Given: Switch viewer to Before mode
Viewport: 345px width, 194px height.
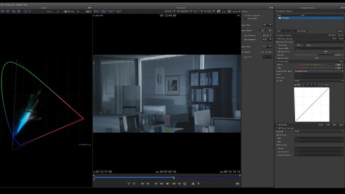Looking at the screenshot, I should pos(96,11).
